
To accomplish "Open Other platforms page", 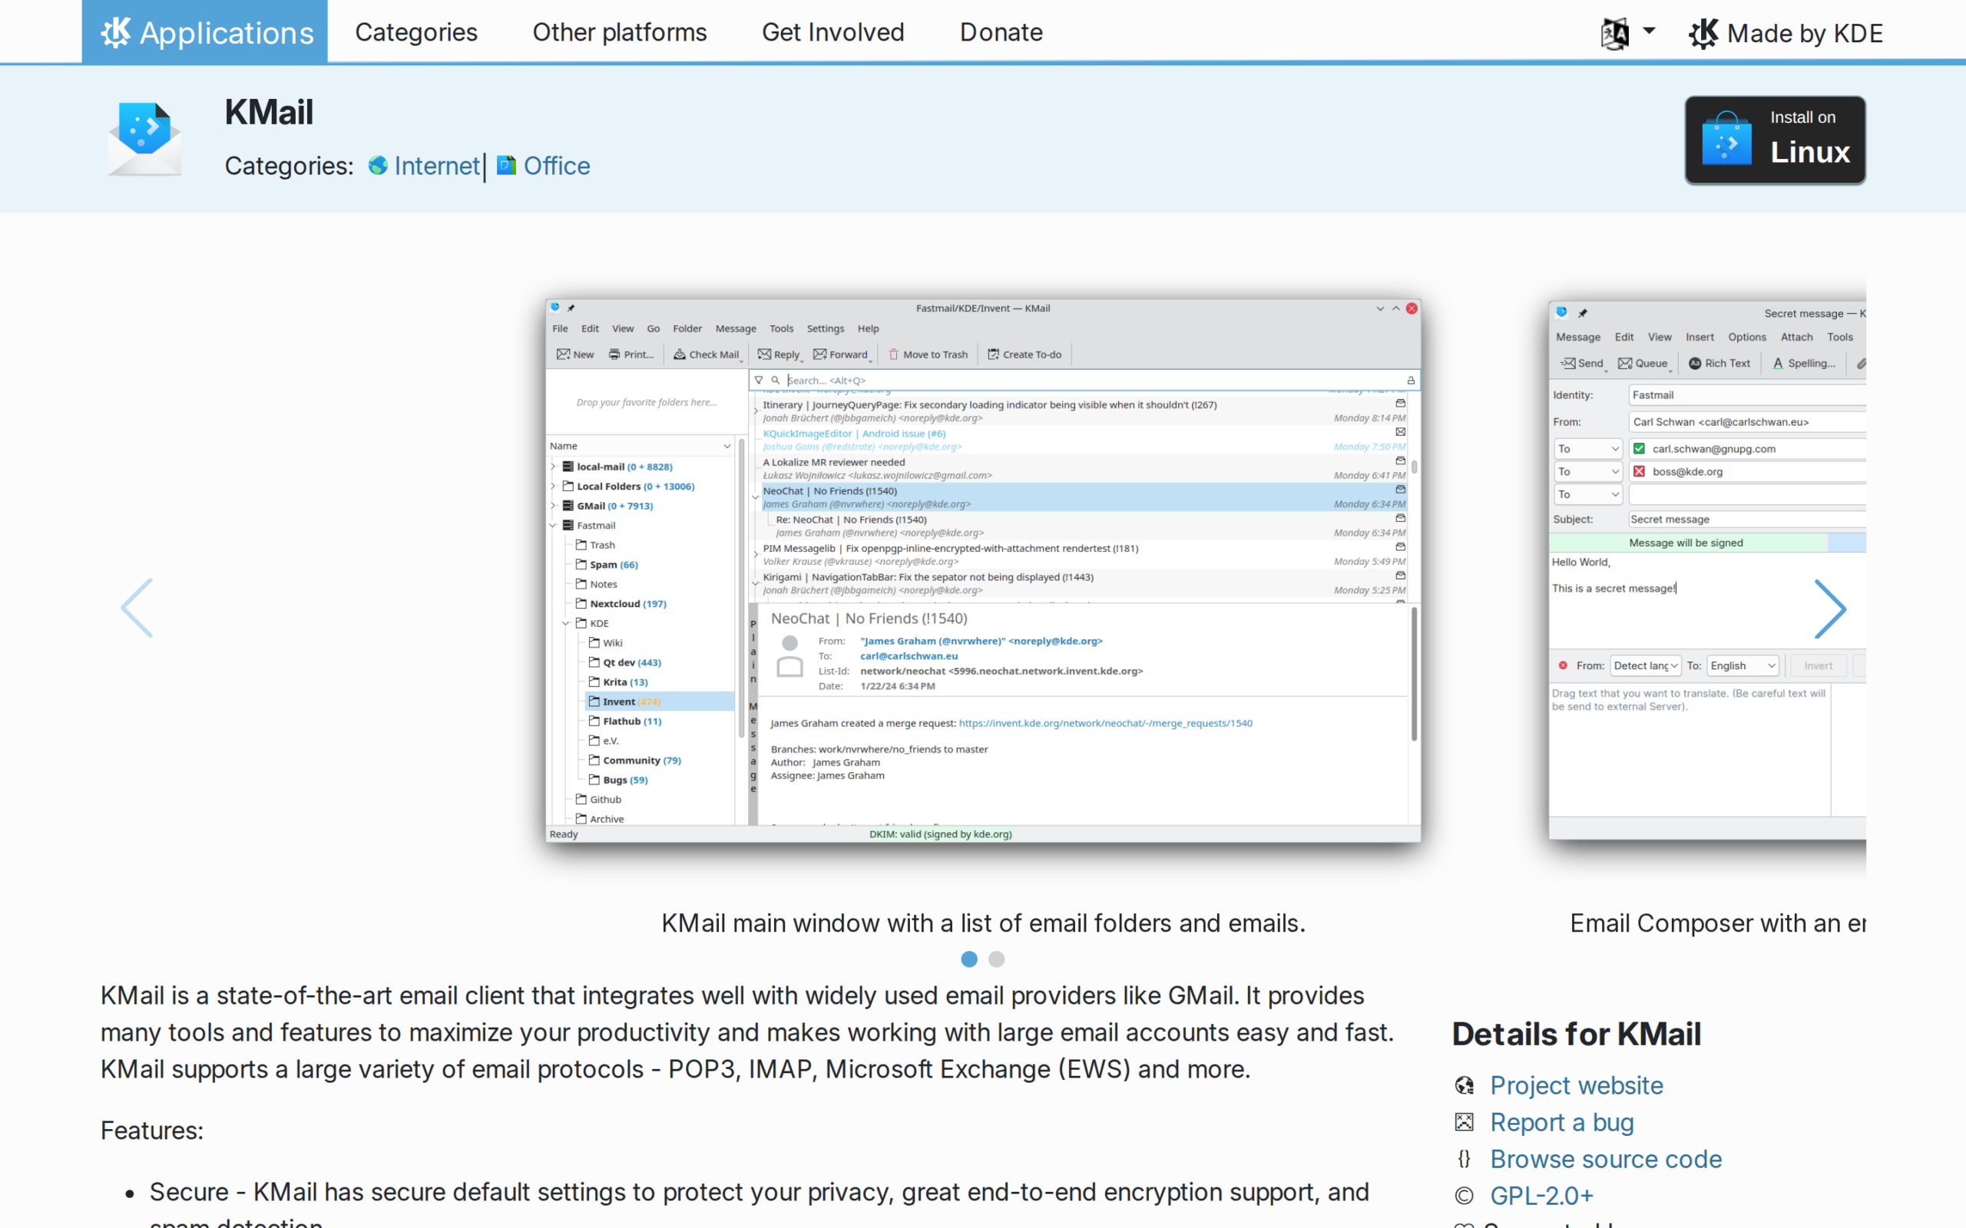I will click(619, 32).
